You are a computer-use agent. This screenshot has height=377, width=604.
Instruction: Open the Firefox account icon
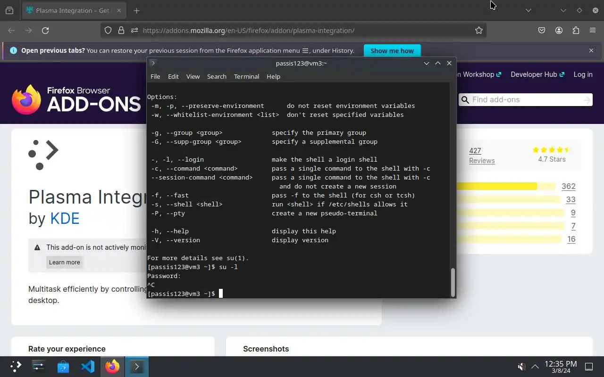(x=559, y=30)
